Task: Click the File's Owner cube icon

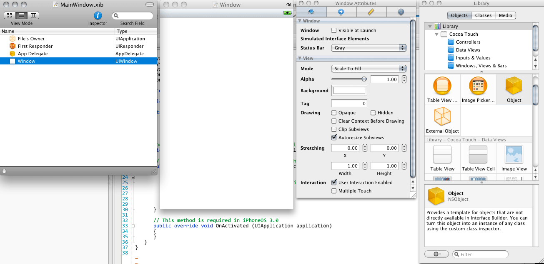Action: tap(12, 39)
